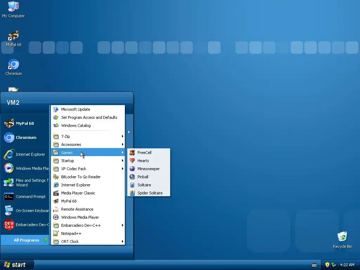Open pinned Chromium icon in Start menu
Viewport: 360px width, 270px height.
pos(9,137)
